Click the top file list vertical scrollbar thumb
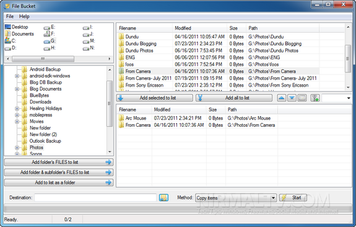 (348, 59)
